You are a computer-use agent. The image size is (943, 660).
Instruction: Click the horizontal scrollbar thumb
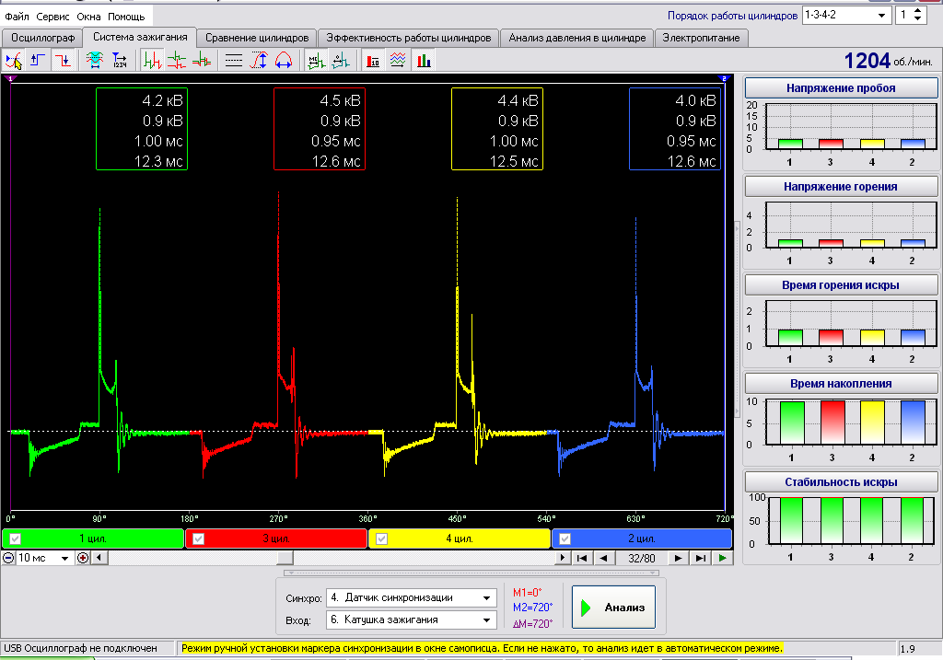[285, 558]
